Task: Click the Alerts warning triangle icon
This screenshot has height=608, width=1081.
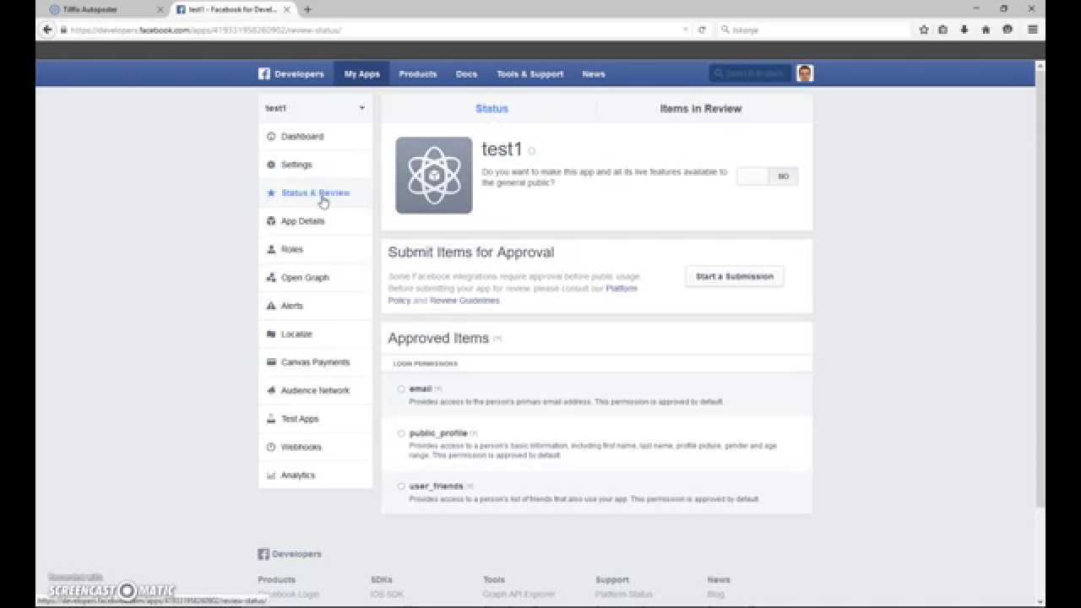Action: click(271, 306)
